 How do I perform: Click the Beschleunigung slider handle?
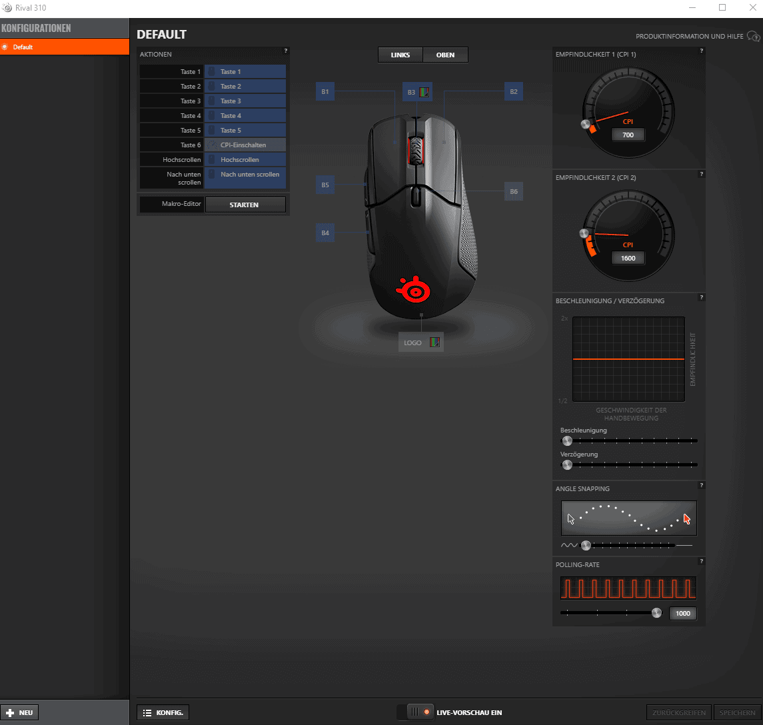567,441
